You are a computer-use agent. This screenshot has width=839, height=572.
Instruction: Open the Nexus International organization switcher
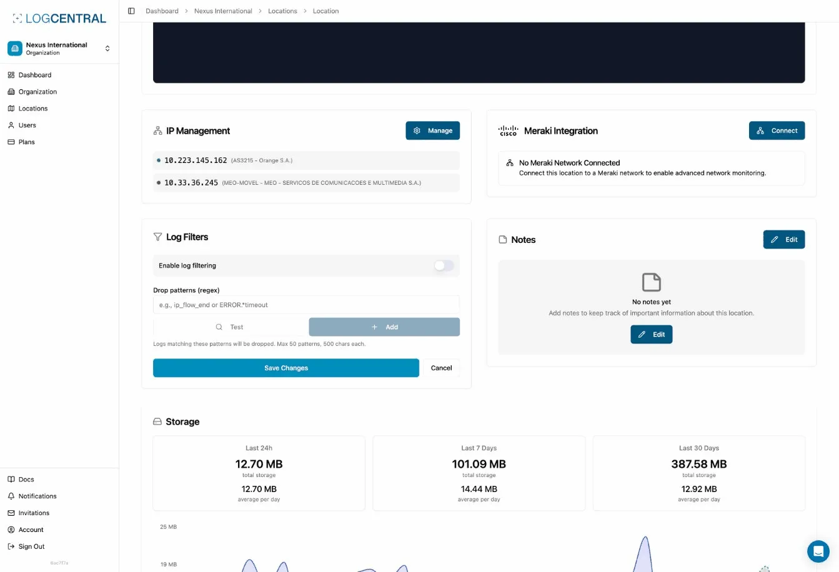coord(59,48)
